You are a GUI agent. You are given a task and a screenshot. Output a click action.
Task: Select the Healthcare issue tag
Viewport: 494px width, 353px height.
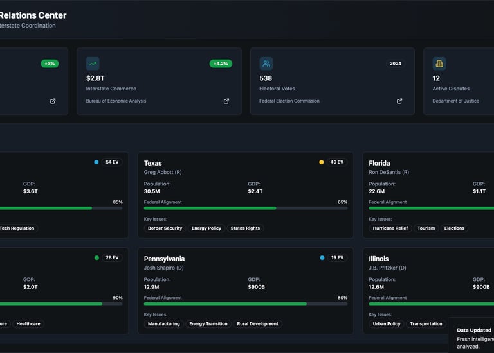[x=28, y=323]
